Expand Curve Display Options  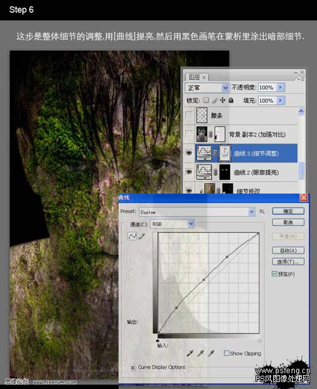(133, 367)
